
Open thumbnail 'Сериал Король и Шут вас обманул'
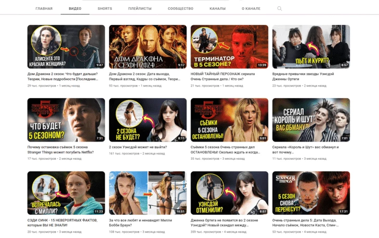point(311,120)
